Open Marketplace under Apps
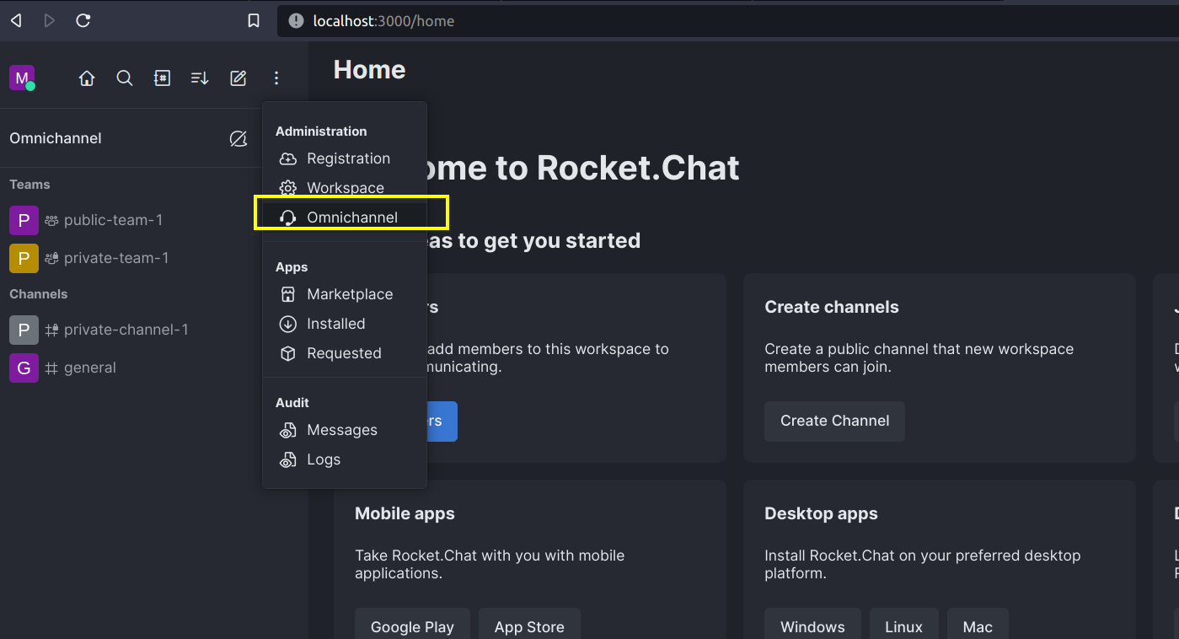 [x=351, y=294]
